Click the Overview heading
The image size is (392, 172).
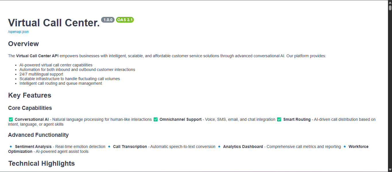coord(24,44)
